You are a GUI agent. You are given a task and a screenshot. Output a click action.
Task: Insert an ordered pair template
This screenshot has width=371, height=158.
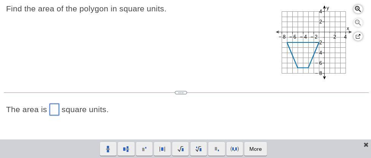[x=235, y=149]
